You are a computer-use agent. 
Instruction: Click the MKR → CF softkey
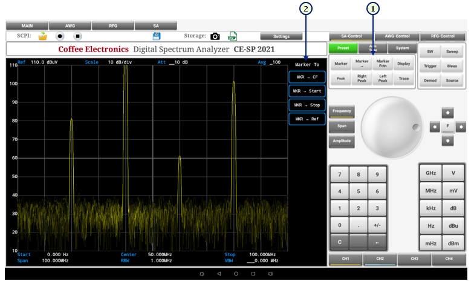point(307,78)
